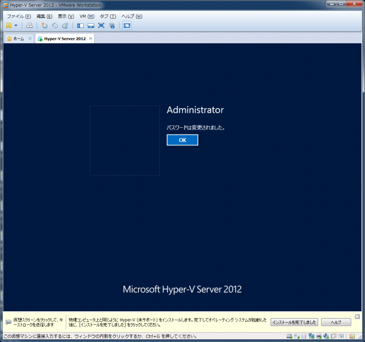Switch to the ホーム tab

coord(19,39)
